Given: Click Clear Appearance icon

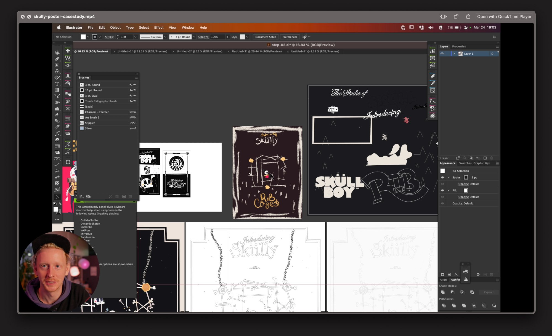Looking at the screenshot, I should point(478,274).
